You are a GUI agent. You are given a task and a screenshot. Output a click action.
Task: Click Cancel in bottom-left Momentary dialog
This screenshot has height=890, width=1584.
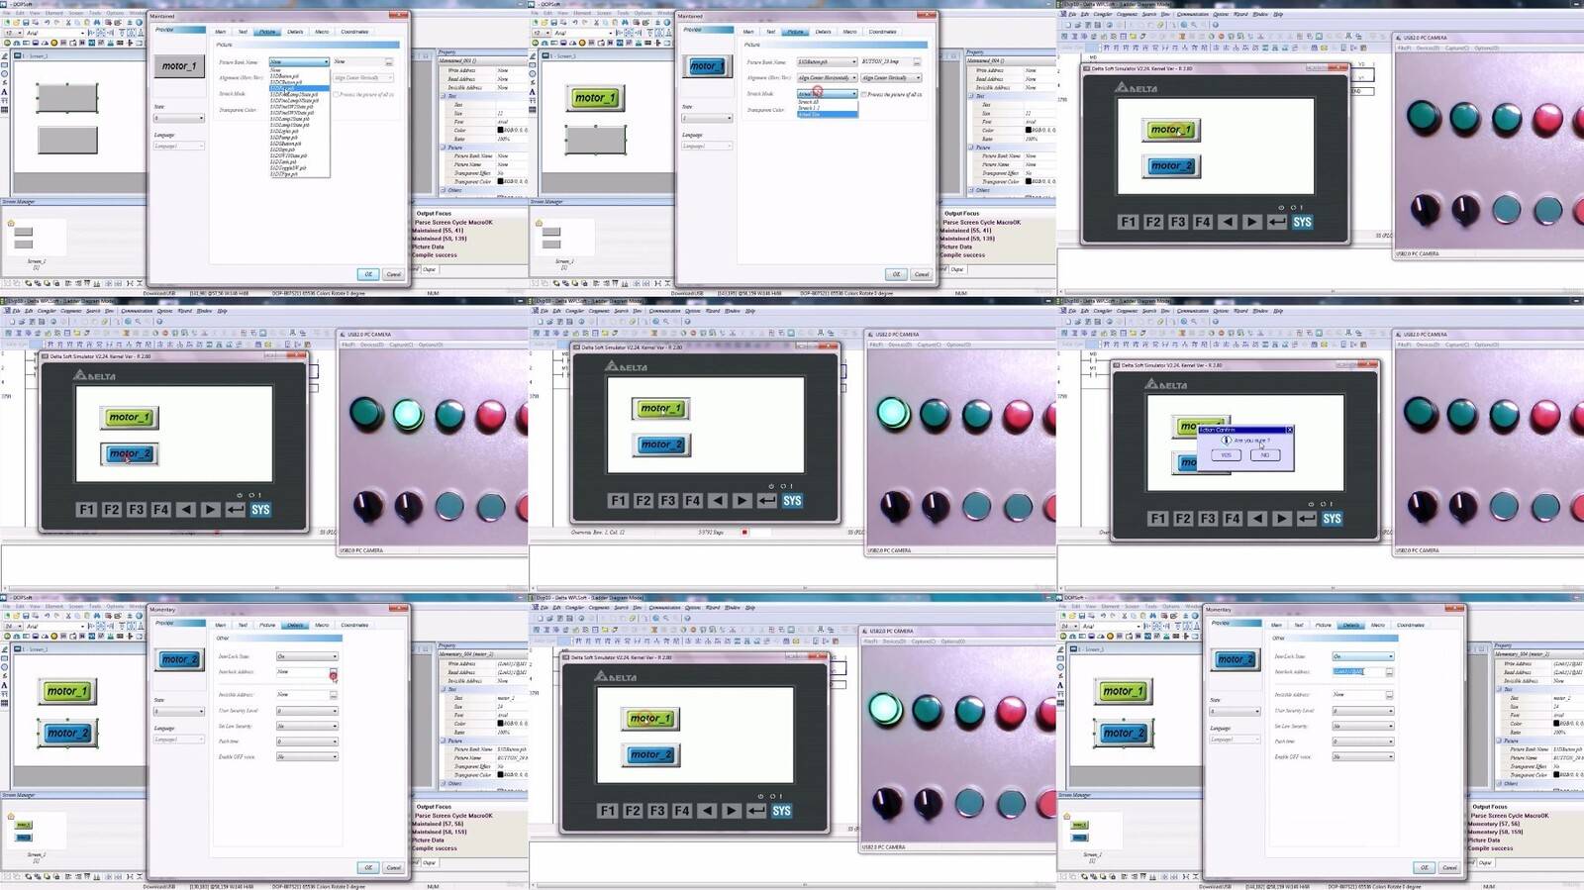(393, 867)
